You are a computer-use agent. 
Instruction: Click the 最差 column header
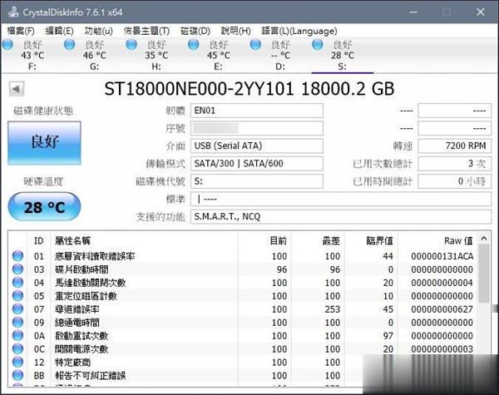pyautogui.click(x=331, y=240)
